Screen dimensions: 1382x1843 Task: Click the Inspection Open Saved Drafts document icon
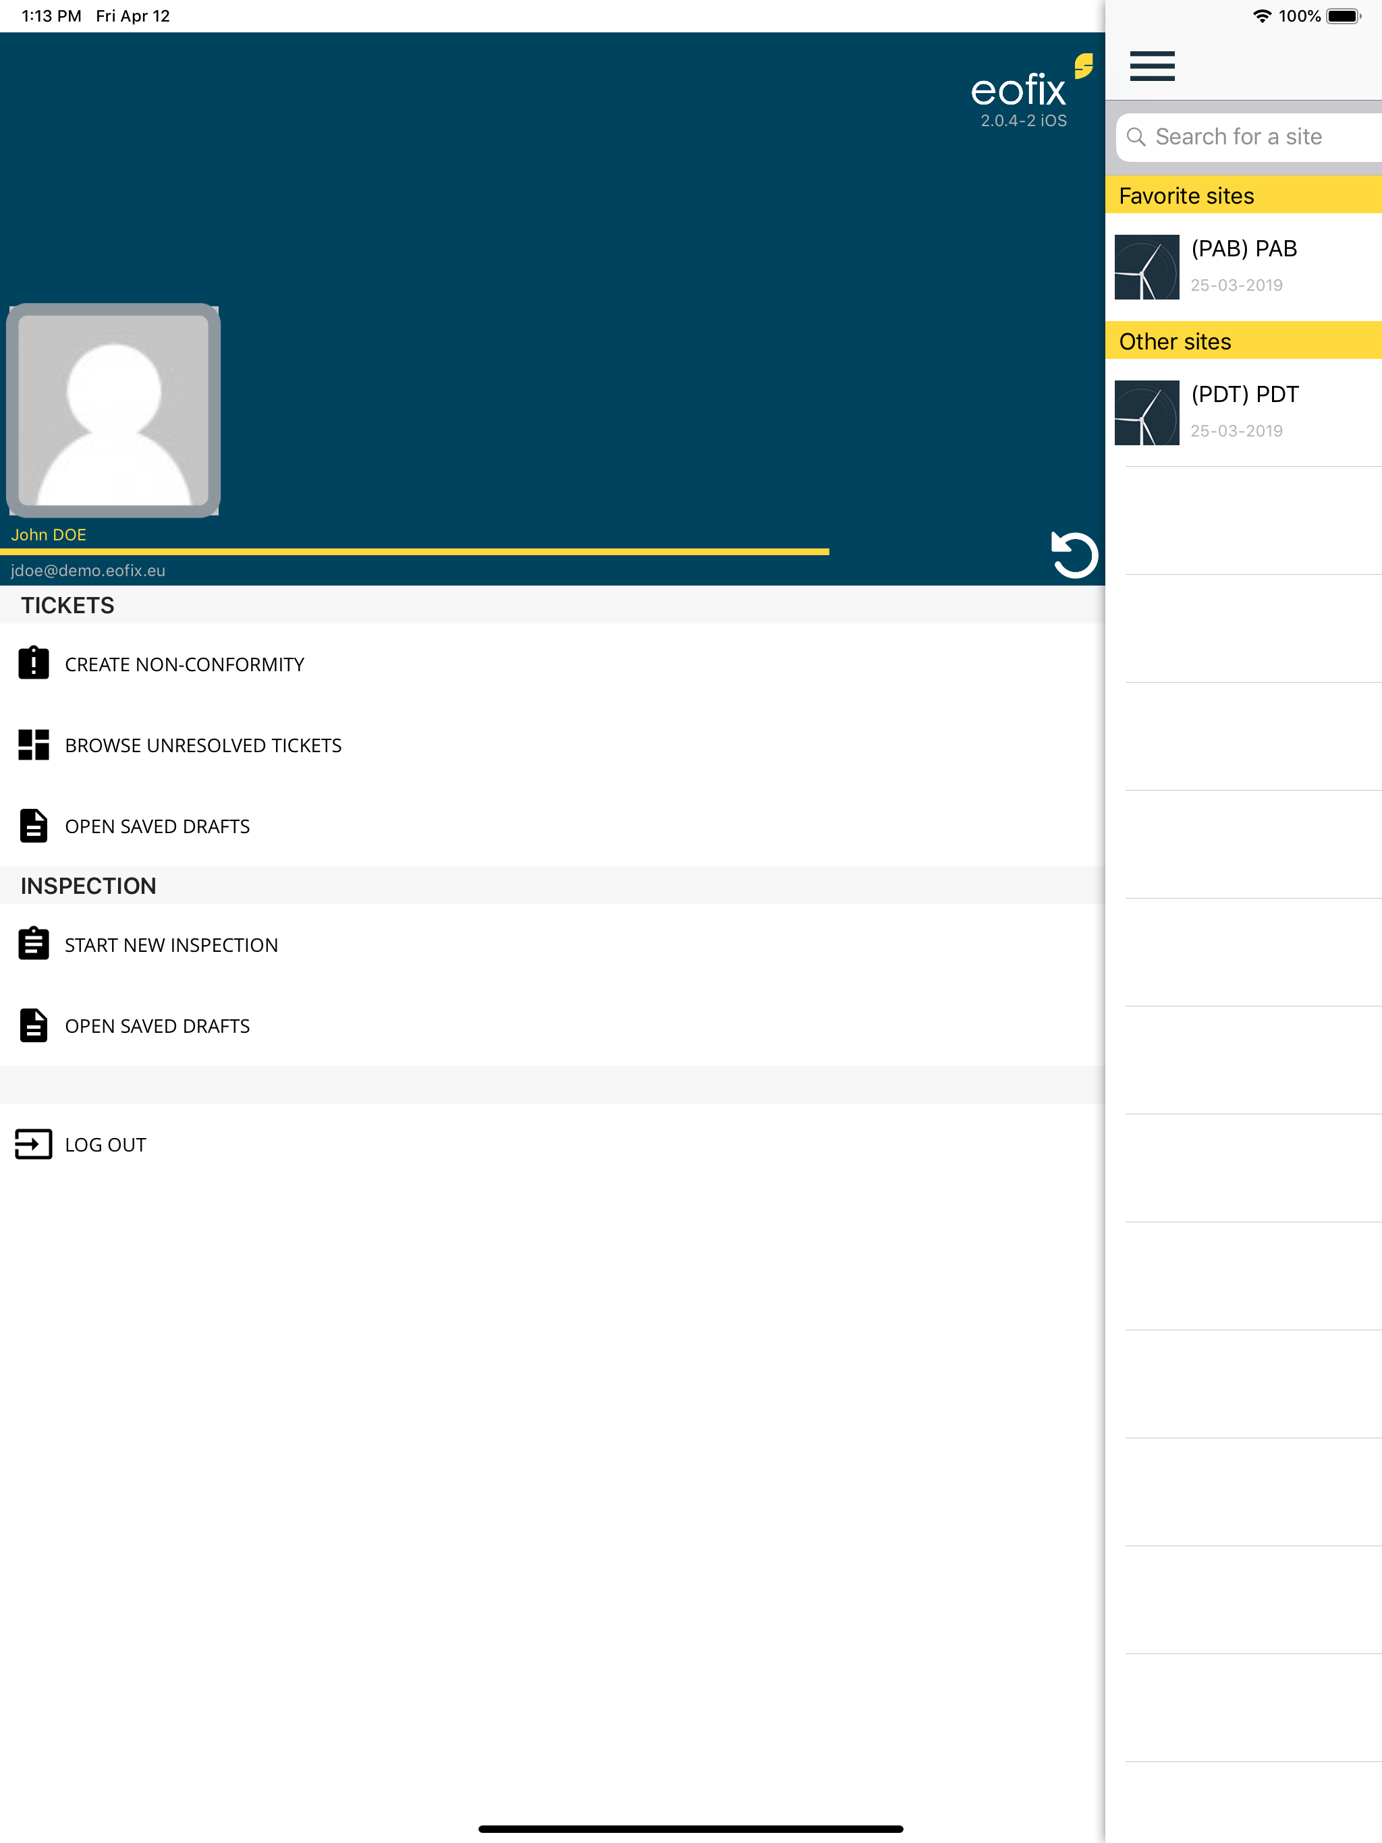[x=33, y=1025]
